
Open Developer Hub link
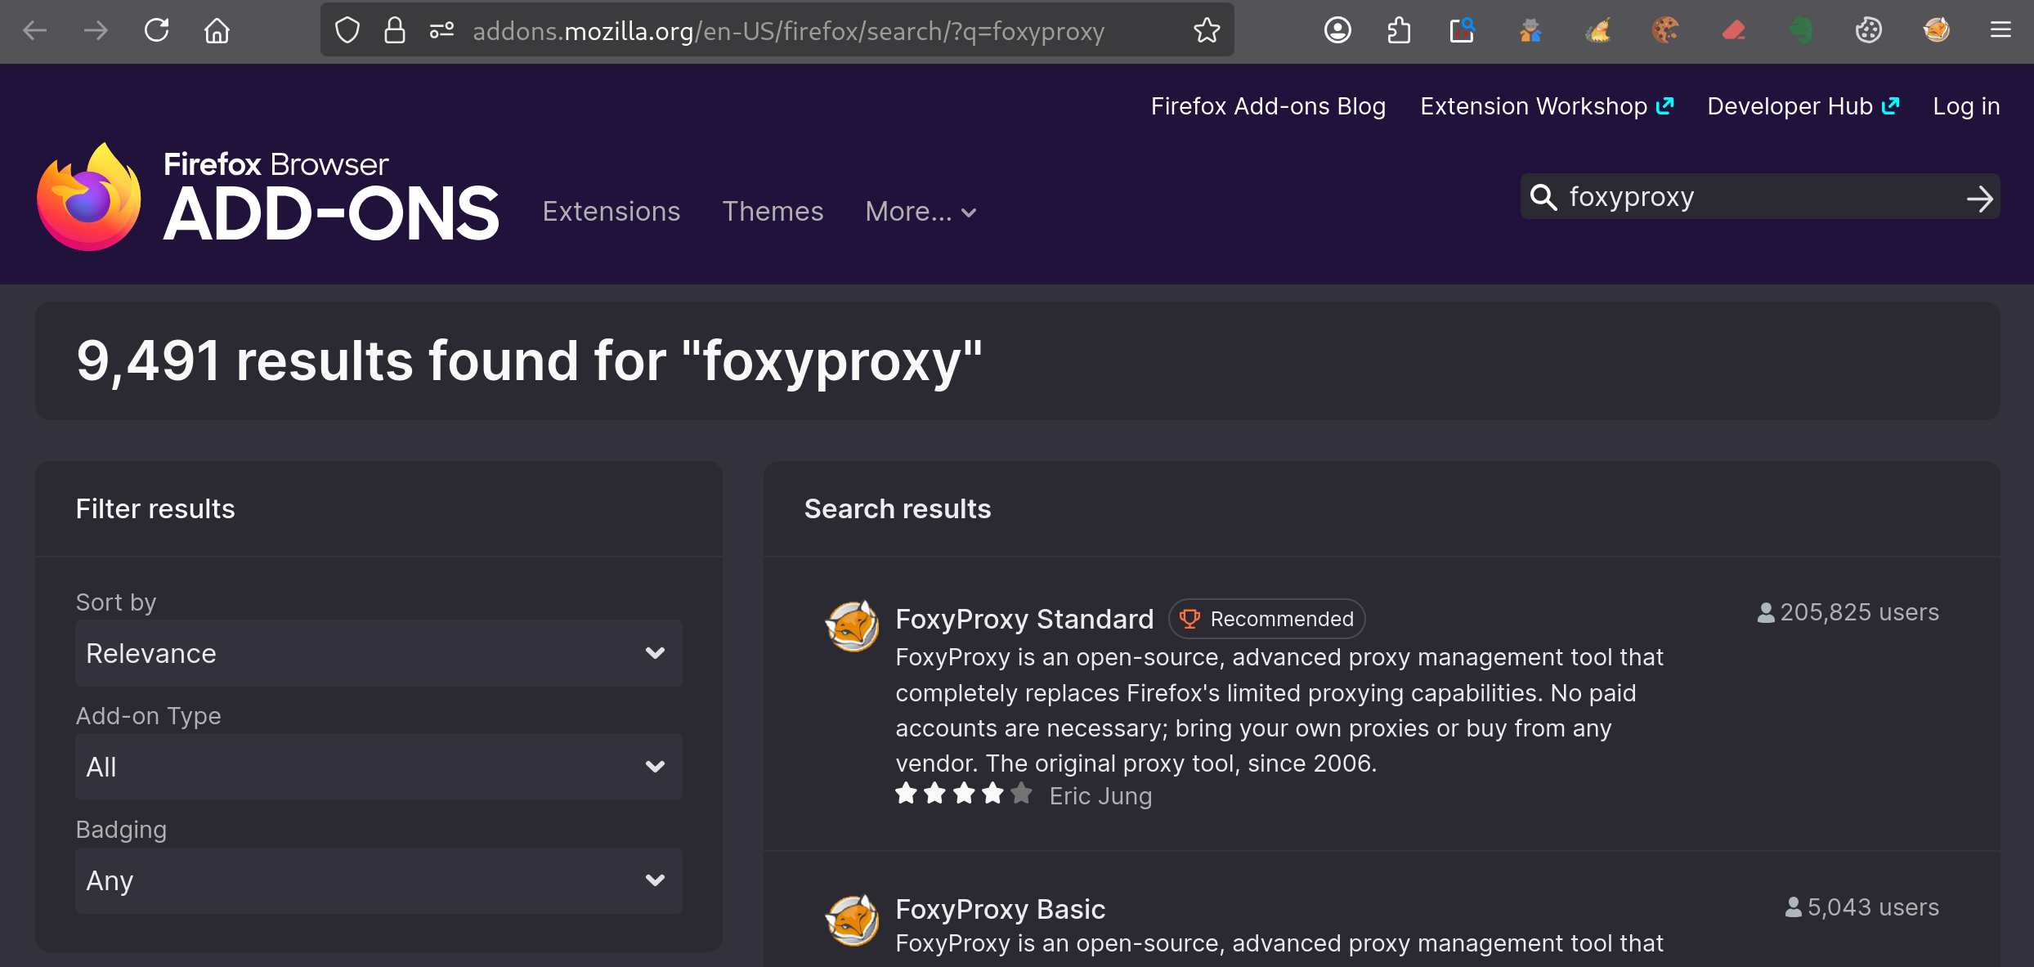[x=1803, y=106]
